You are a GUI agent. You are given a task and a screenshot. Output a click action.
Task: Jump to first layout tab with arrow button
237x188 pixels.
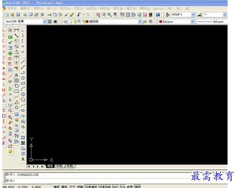tap(29, 166)
